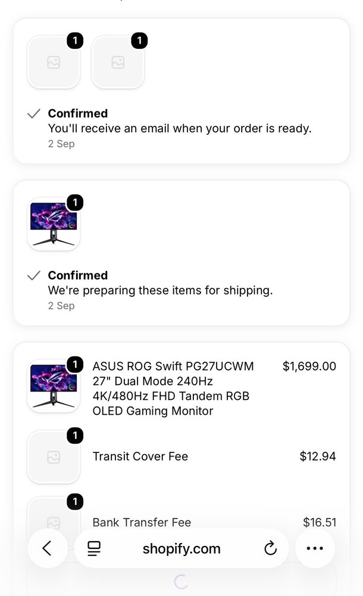Tap the $12.94 transit fee amount

318,456
